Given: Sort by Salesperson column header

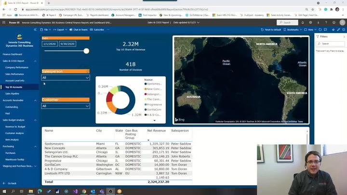Looking at the screenshot, I should 180,131.
